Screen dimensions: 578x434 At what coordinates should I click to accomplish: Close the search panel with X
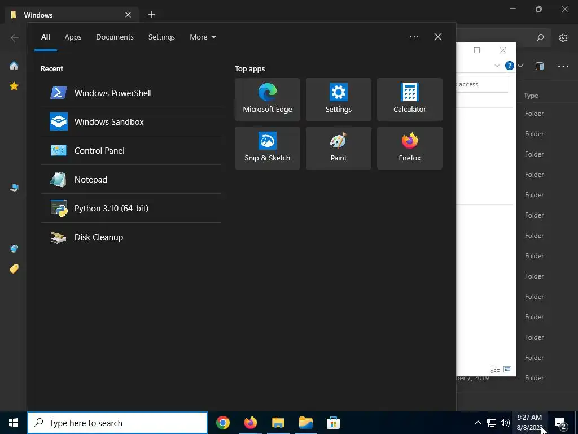(438, 37)
